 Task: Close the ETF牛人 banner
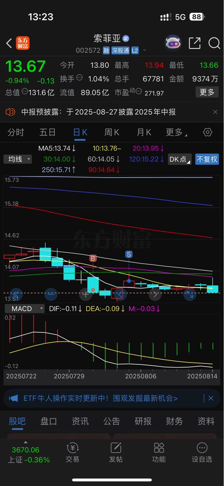click(211, 398)
